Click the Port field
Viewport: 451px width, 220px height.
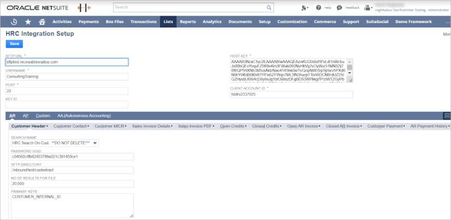[x=67, y=91]
